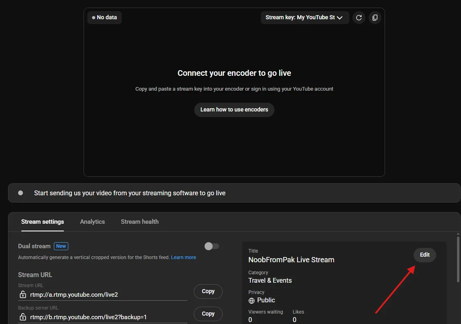The image size is (461, 324).
Task: Switch to the Analytics tab
Action: click(x=92, y=221)
